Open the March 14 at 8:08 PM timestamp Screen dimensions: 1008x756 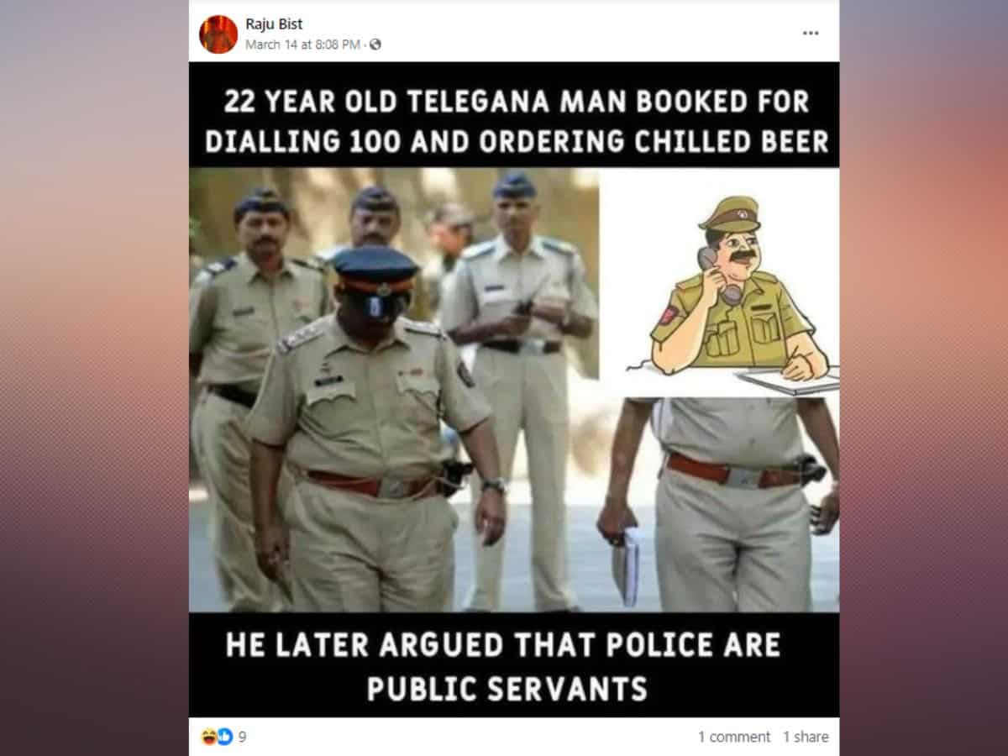304,45
